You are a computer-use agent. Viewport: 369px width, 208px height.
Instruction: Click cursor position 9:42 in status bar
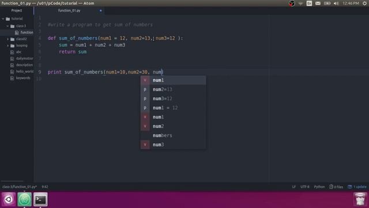(45, 187)
